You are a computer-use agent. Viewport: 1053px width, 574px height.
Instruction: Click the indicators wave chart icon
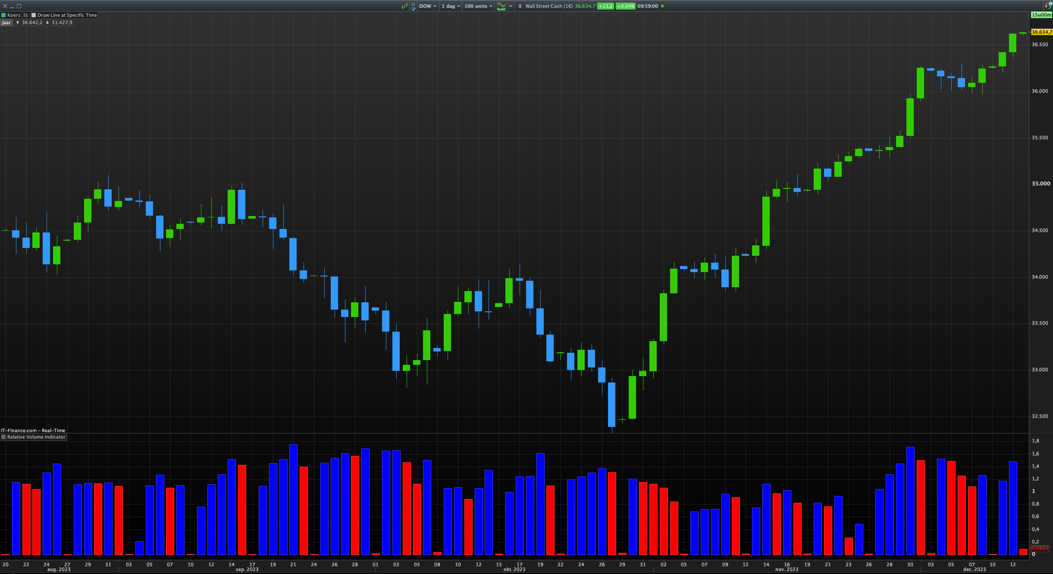pyautogui.click(x=501, y=6)
